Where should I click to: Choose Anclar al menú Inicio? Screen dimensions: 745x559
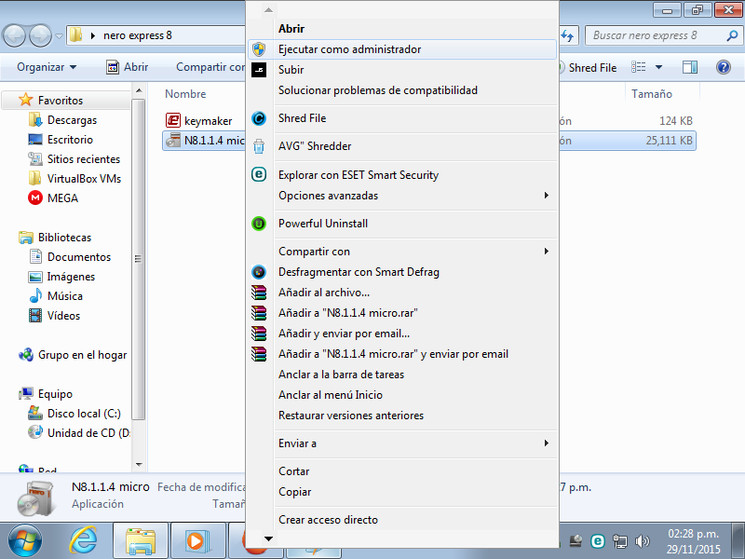401,395
